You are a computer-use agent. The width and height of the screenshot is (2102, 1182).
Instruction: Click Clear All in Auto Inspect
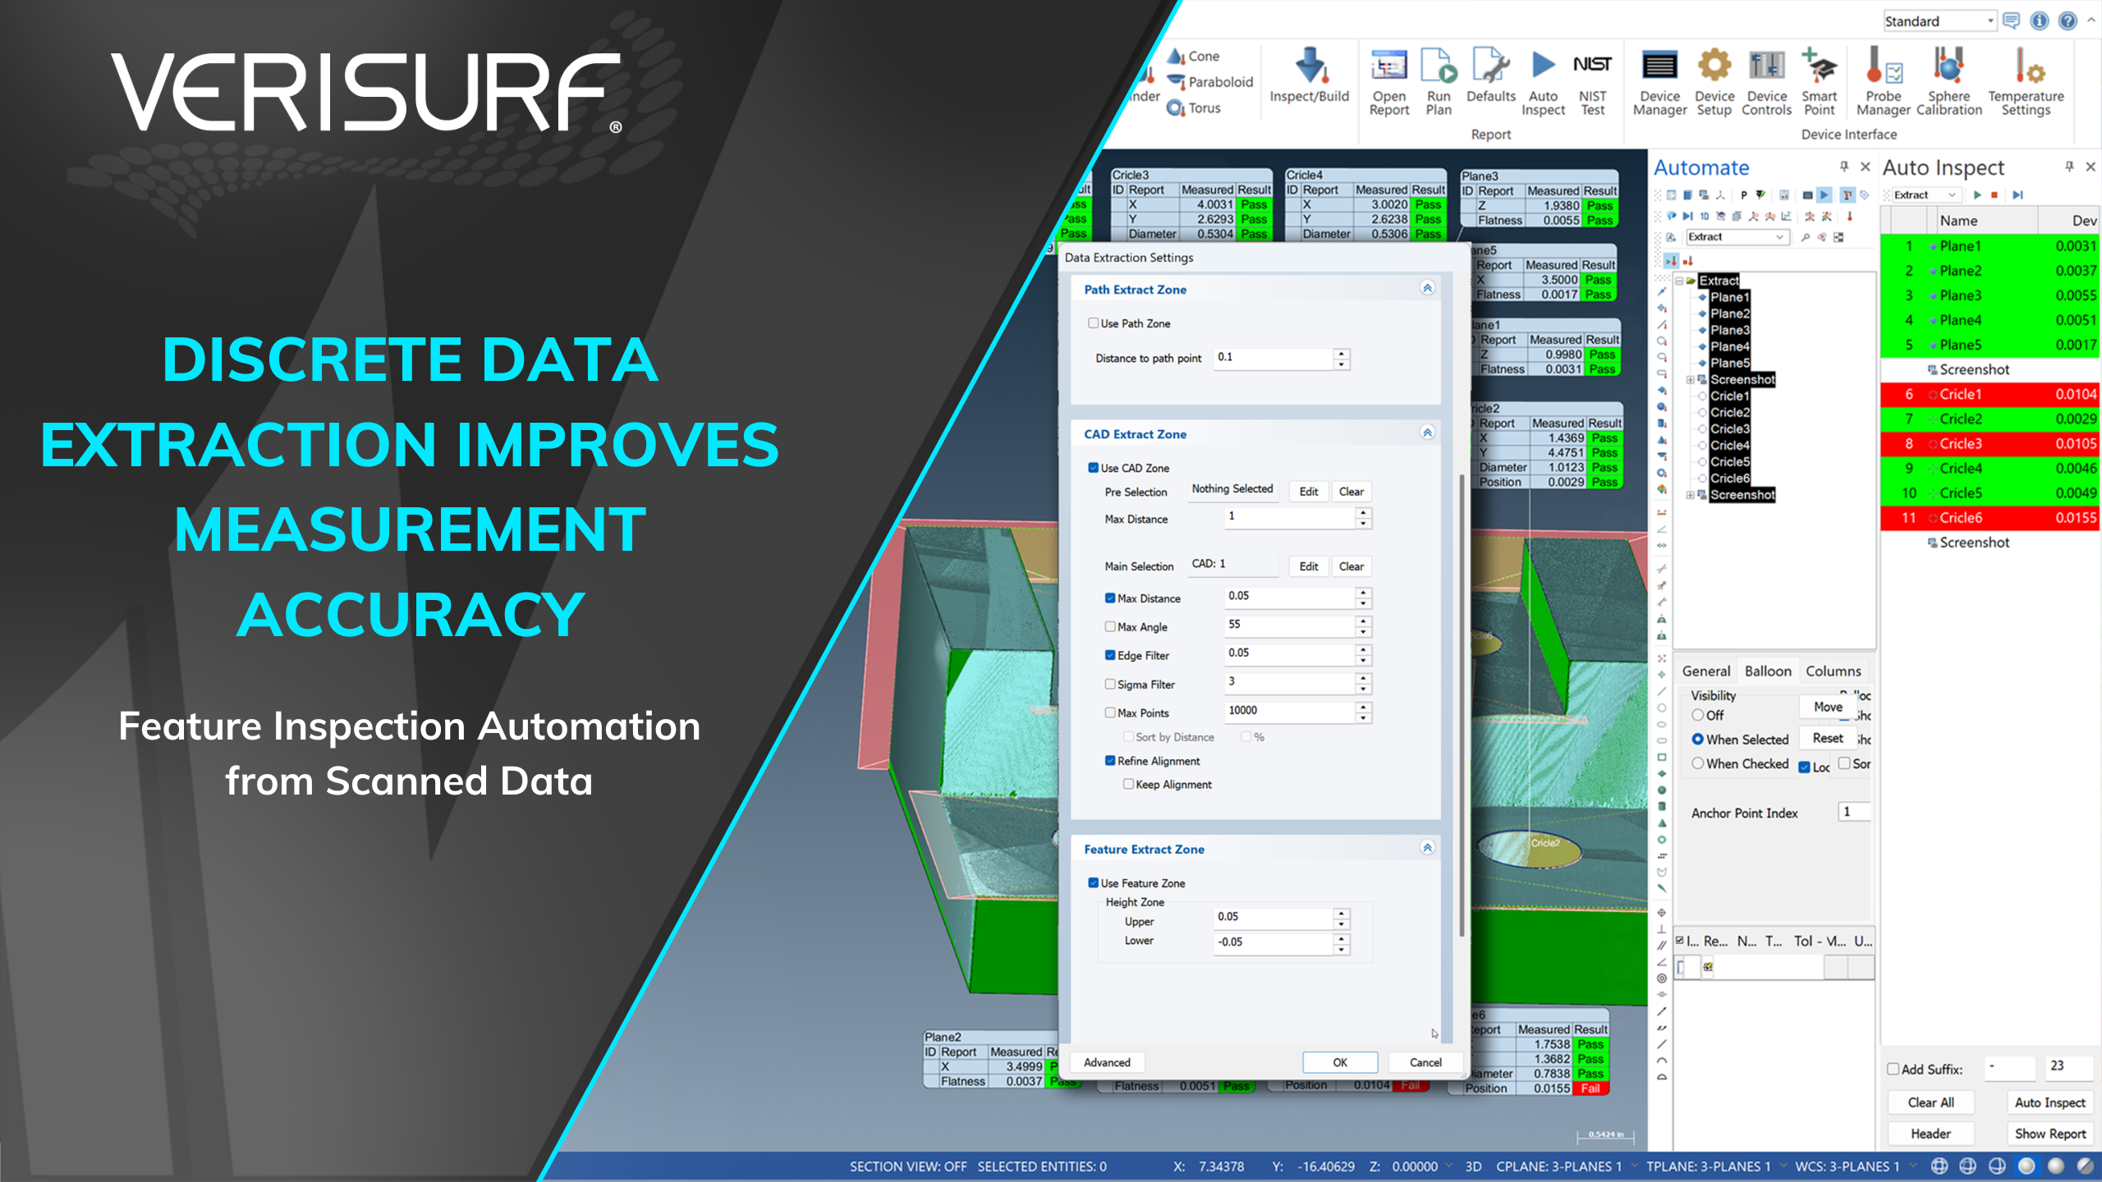tap(1930, 1102)
